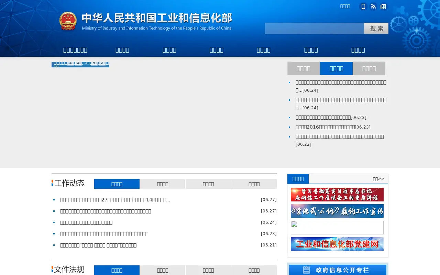Click the 文件法规 section heading
440x275 pixels.
point(69,269)
